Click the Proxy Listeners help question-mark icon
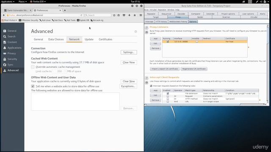 coord(147,27)
